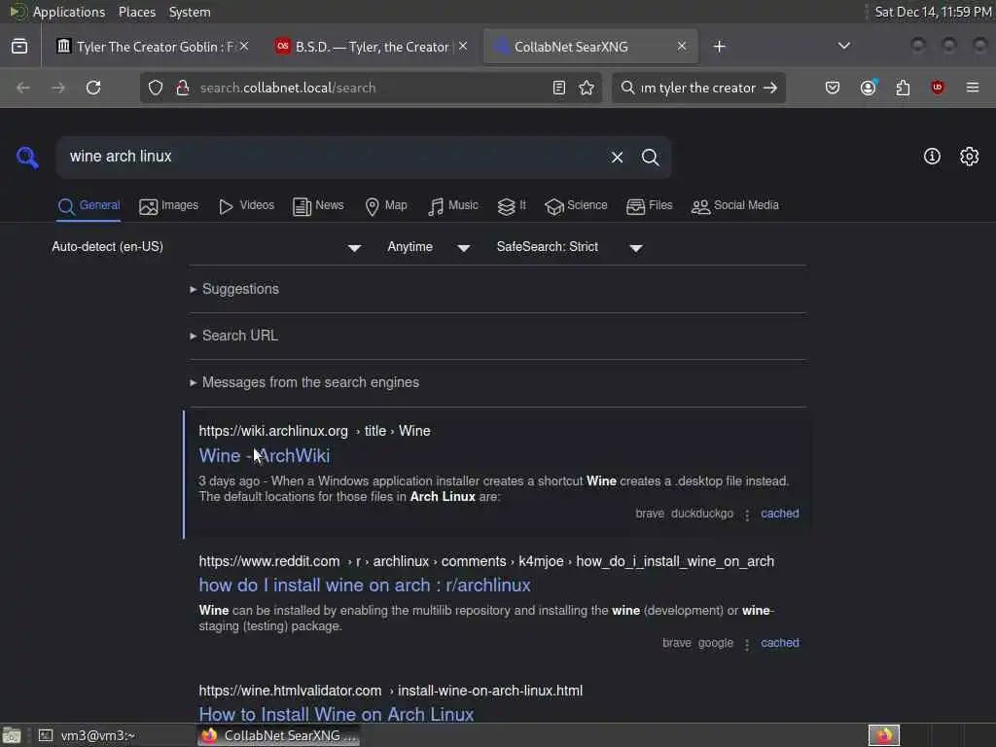Close the B.S.D. Tyler the Creator tab
996x747 pixels.
[463, 47]
